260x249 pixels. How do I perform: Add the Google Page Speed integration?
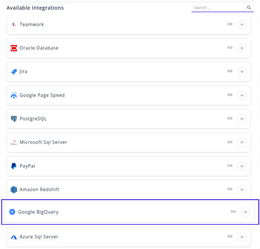coord(242,95)
